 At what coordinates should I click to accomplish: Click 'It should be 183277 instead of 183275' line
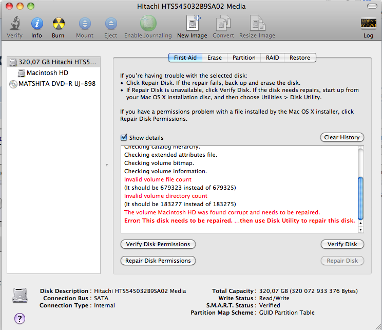180,204
